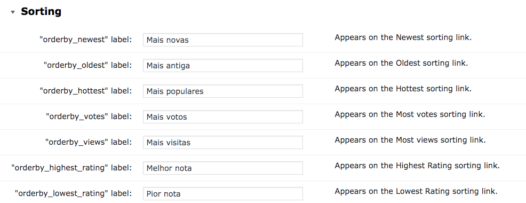The width and height of the screenshot is (526, 203).
Task: Click the Pior nota text field
Action: click(x=223, y=193)
